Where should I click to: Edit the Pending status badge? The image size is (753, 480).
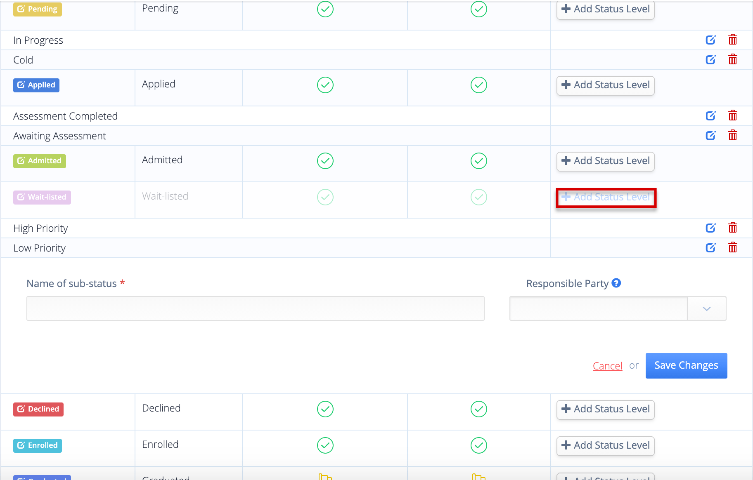click(37, 9)
